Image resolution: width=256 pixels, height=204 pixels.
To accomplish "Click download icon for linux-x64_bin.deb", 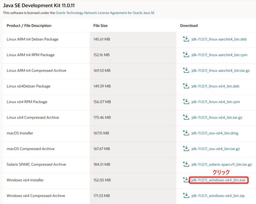I will click(186, 86).
